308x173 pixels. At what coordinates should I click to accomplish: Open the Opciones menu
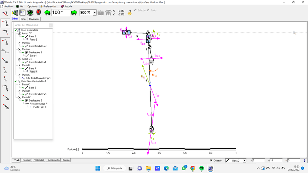pos(32,7)
